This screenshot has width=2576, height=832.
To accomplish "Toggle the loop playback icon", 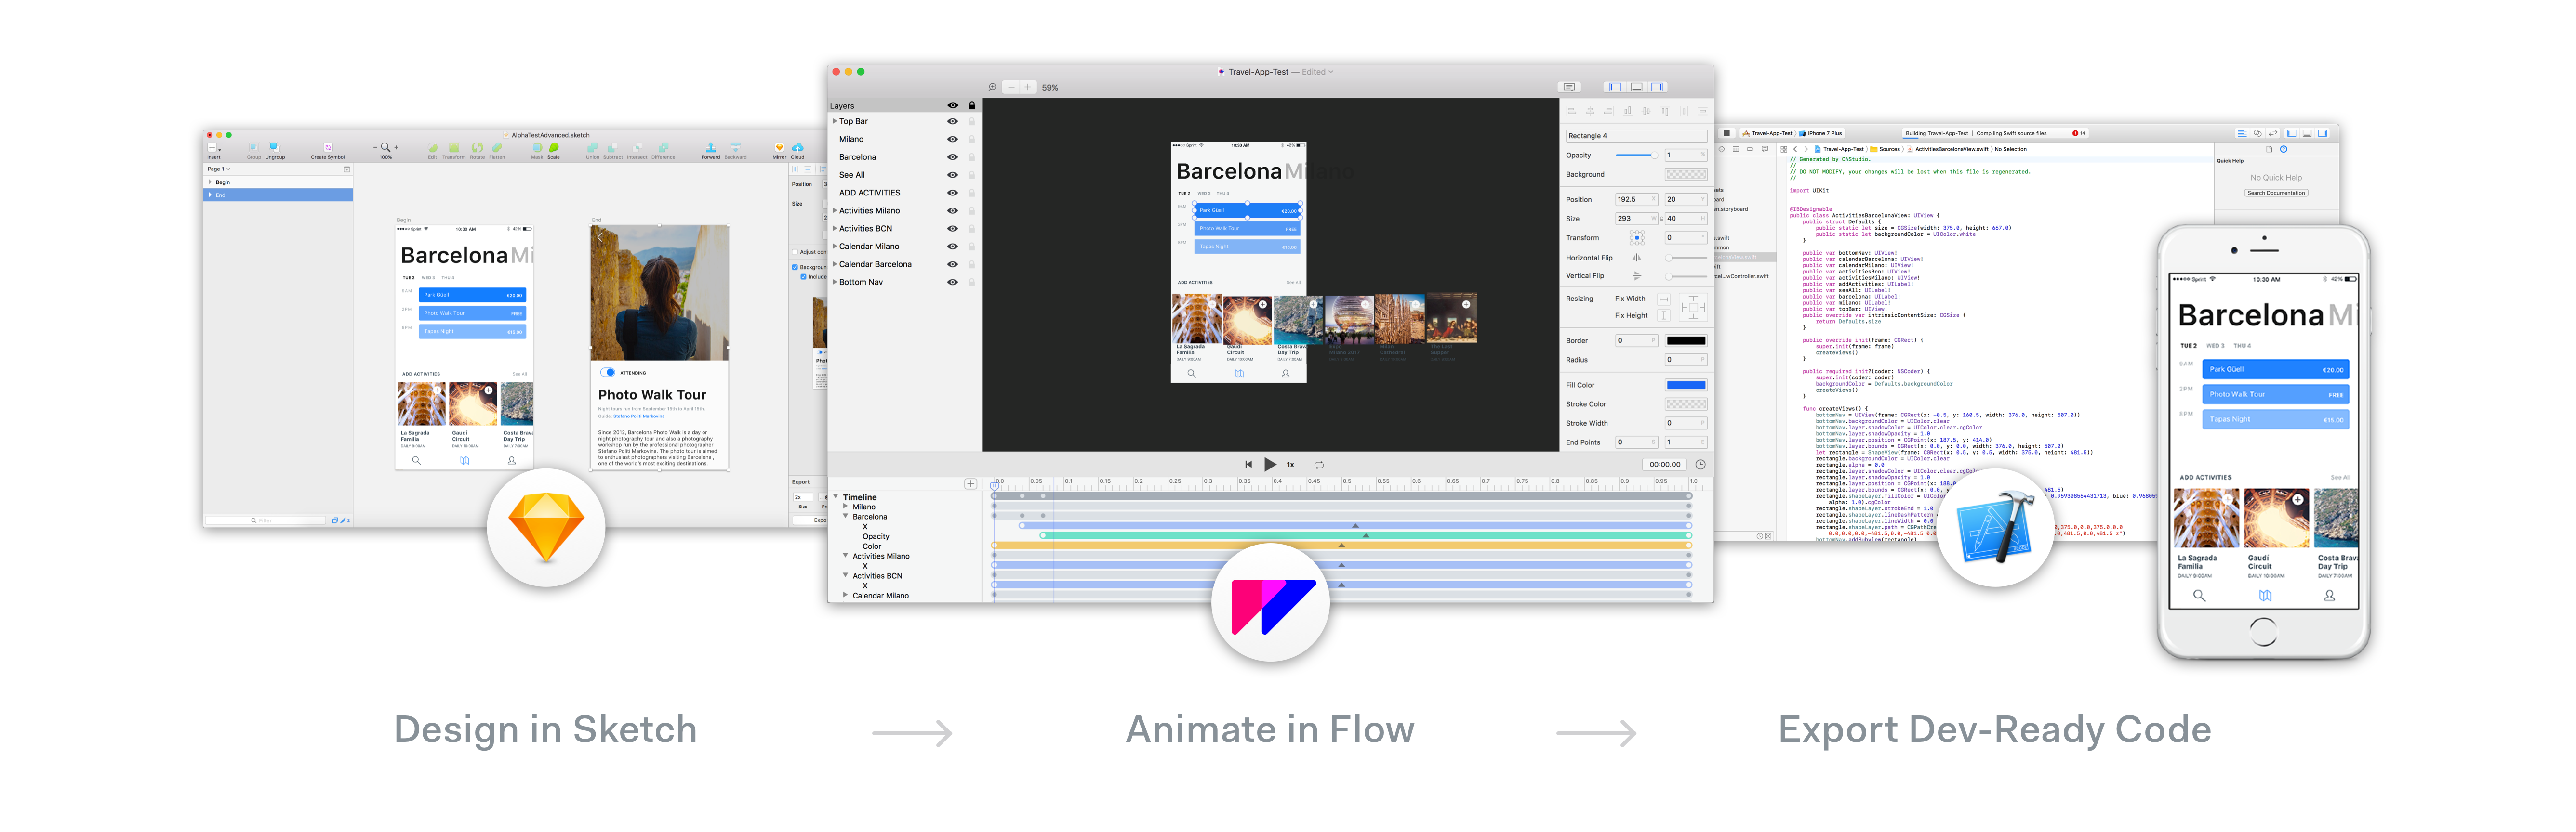I will point(1318,465).
